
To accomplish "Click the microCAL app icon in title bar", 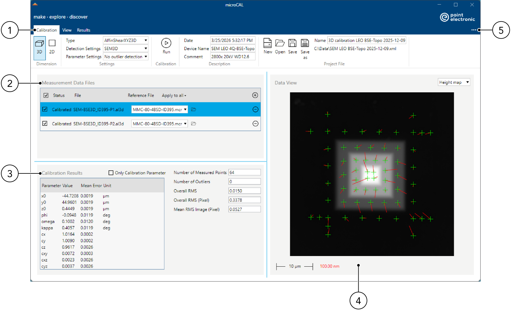I will 35,5.
